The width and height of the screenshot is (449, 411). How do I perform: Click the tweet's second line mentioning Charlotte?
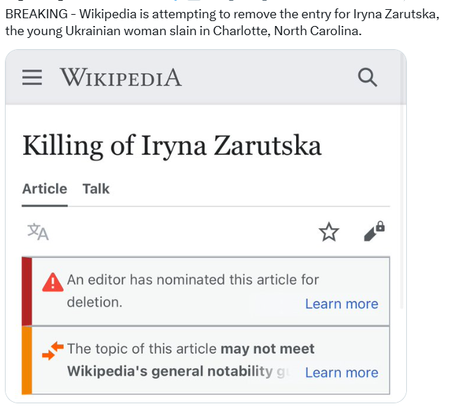pos(183,32)
